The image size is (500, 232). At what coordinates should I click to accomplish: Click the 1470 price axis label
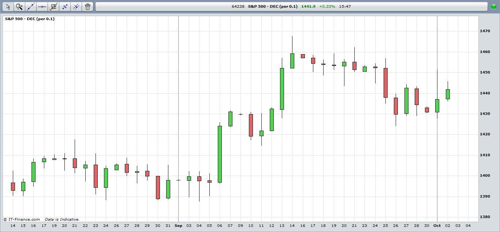click(x=485, y=31)
